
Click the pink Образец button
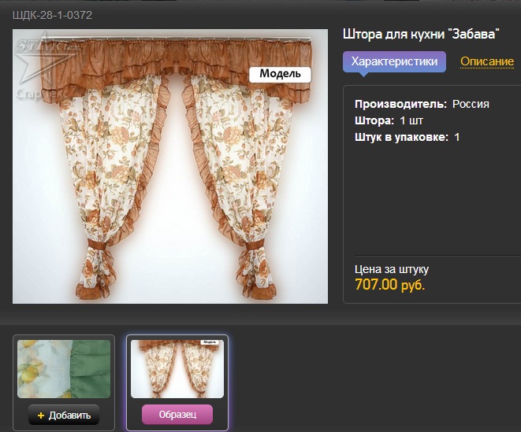177,415
